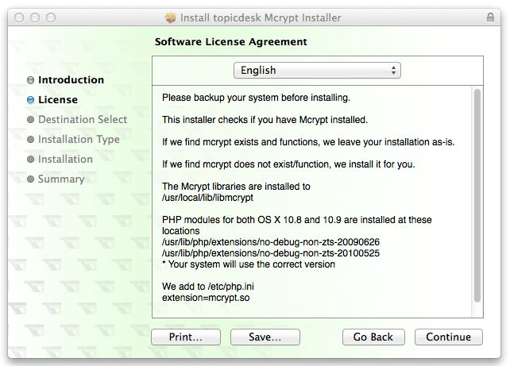Screen dimensions: 510x366
Task: Click the minimize window button
Action: (x=35, y=17)
